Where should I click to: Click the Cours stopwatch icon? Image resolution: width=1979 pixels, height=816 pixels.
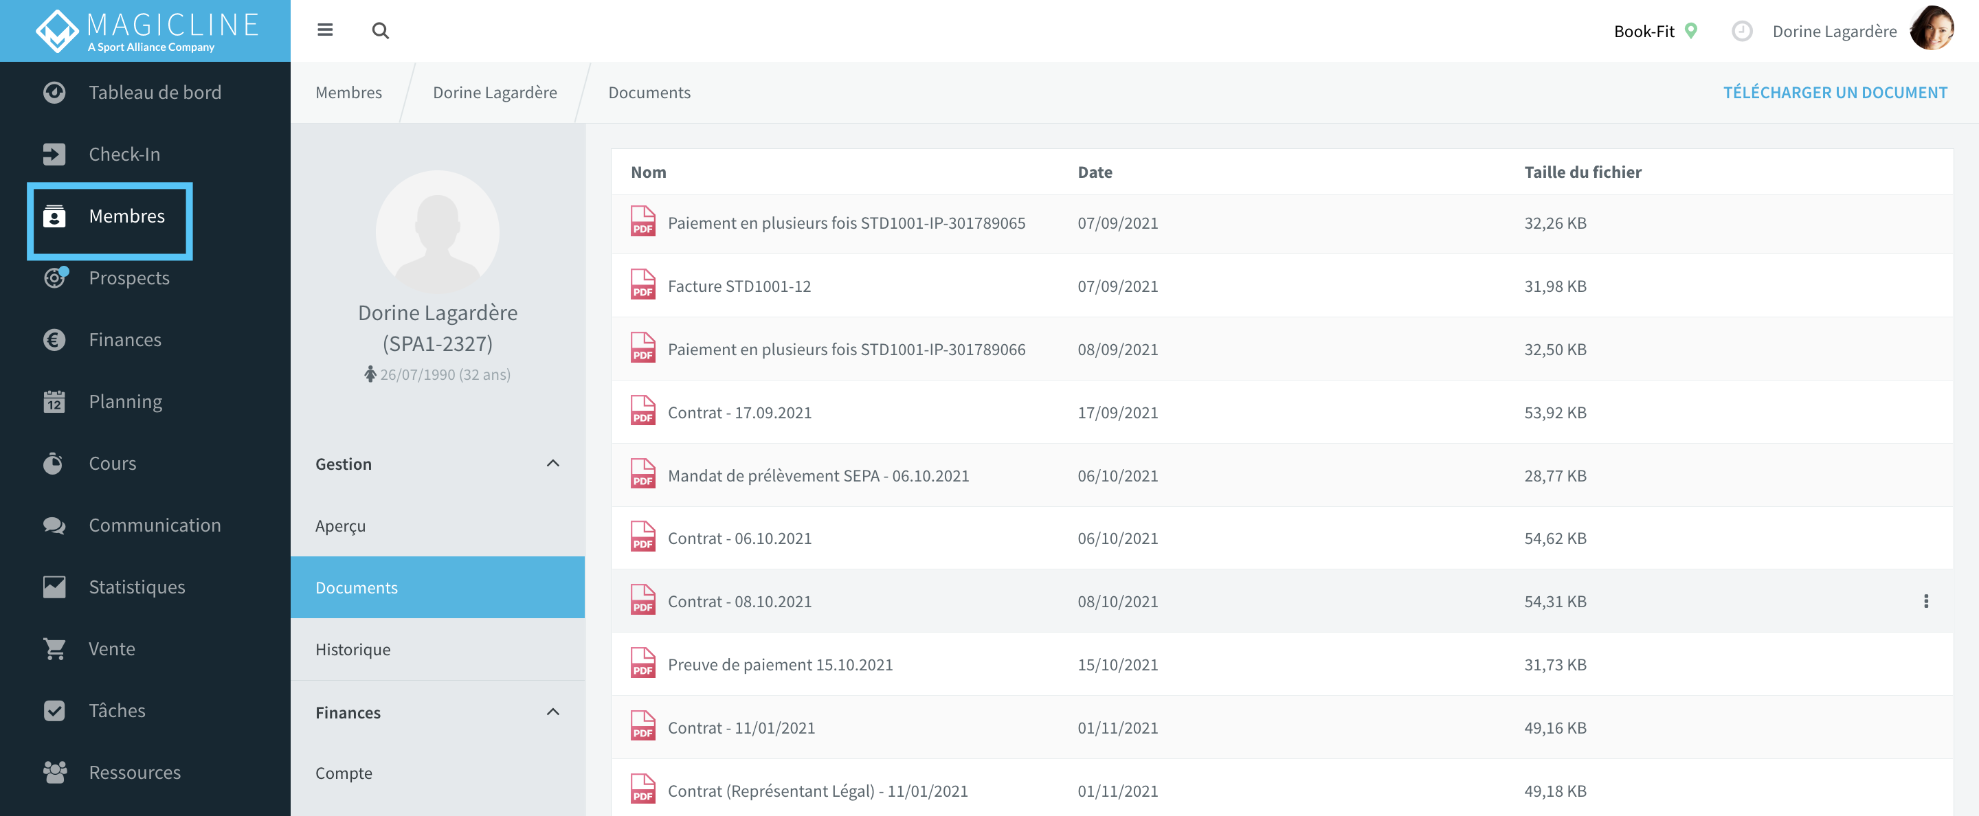(x=54, y=464)
